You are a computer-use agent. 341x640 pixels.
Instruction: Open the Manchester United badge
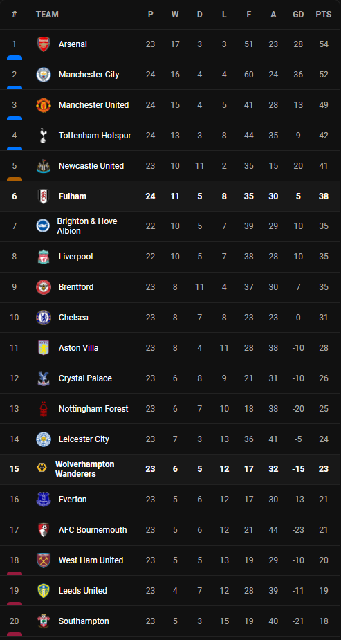pyautogui.click(x=44, y=105)
